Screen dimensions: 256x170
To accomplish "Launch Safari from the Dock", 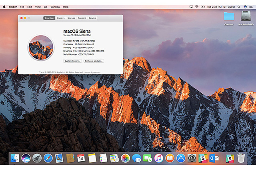I will pyautogui.click(x=48, y=158).
